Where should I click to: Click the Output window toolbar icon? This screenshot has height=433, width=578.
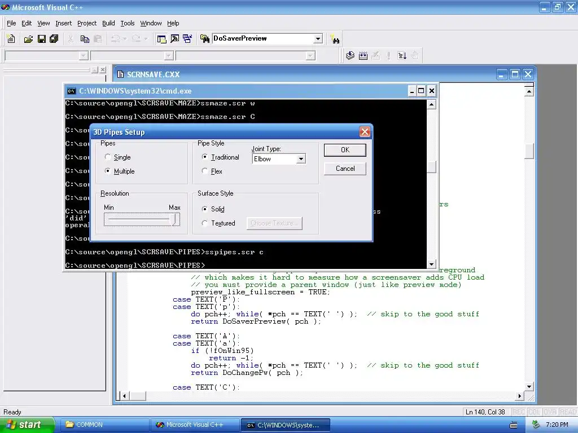coord(174,39)
